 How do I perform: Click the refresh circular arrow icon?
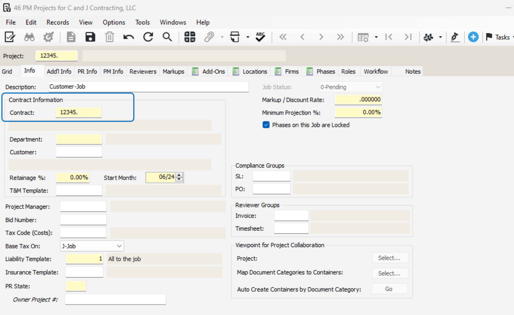pos(148,37)
